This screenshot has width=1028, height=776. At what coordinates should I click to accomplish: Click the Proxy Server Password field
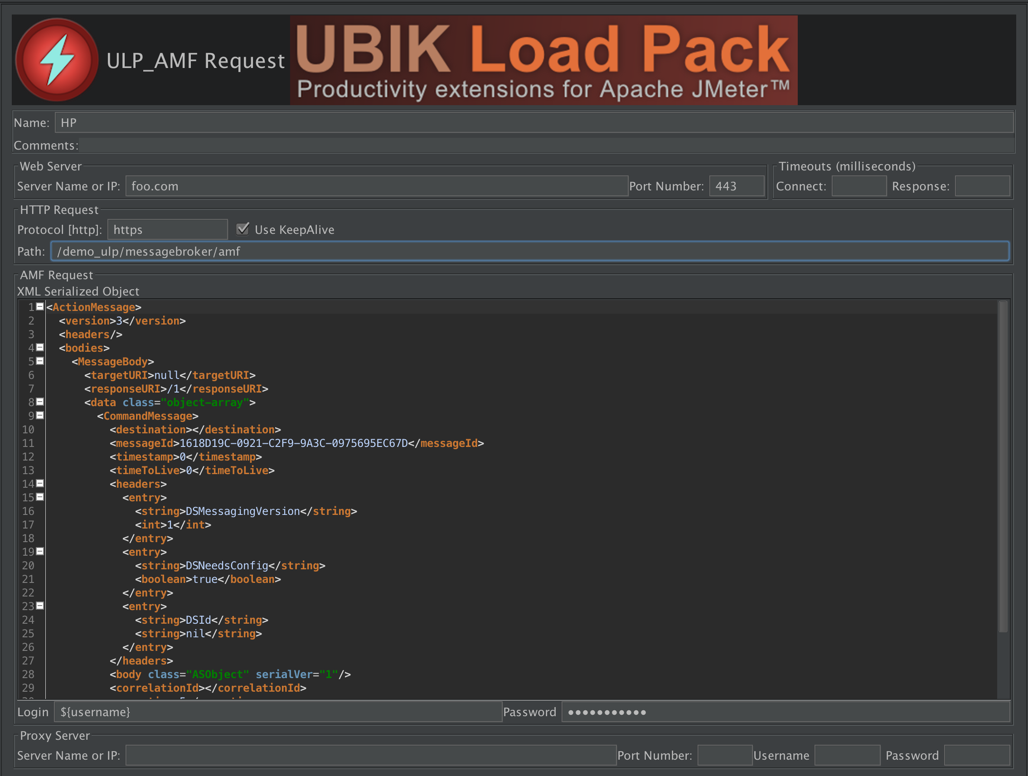tap(977, 756)
